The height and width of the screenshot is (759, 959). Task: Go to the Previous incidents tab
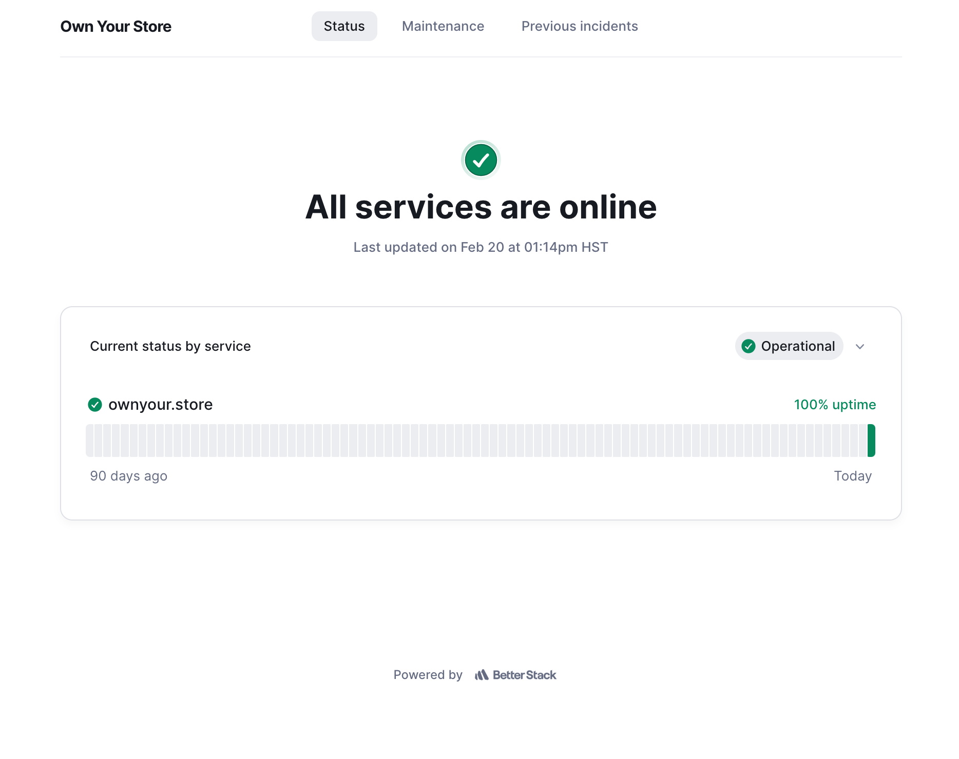(x=579, y=26)
